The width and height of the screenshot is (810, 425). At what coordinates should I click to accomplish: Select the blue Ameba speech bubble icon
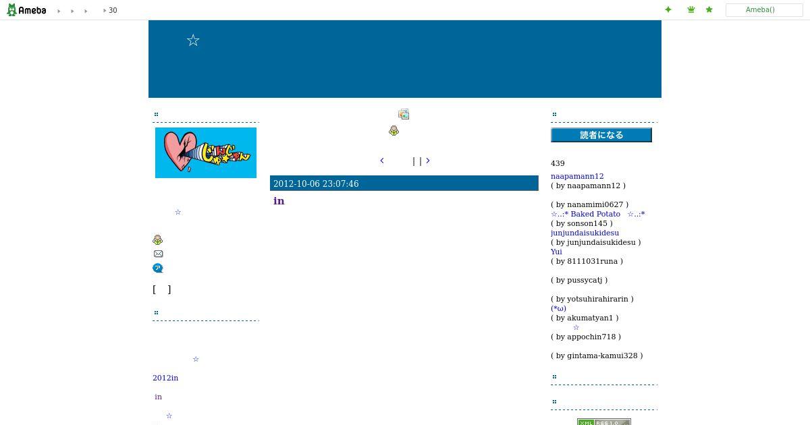click(158, 268)
